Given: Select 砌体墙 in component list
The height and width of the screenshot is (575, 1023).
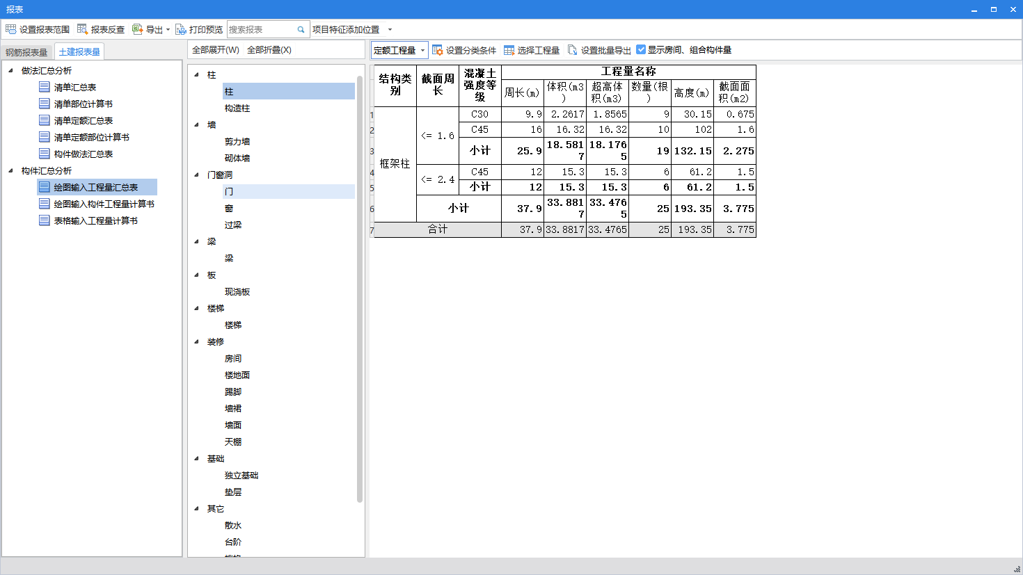Looking at the screenshot, I should pyautogui.click(x=237, y=159).
